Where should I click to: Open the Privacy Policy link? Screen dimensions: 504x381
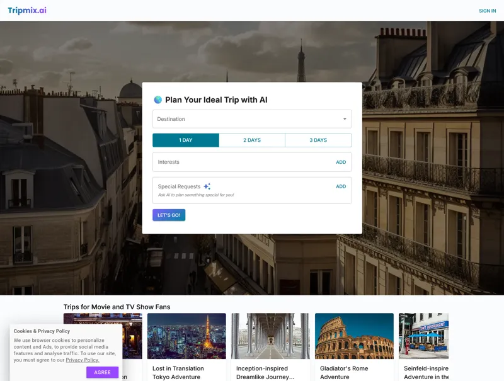[83, 360]
